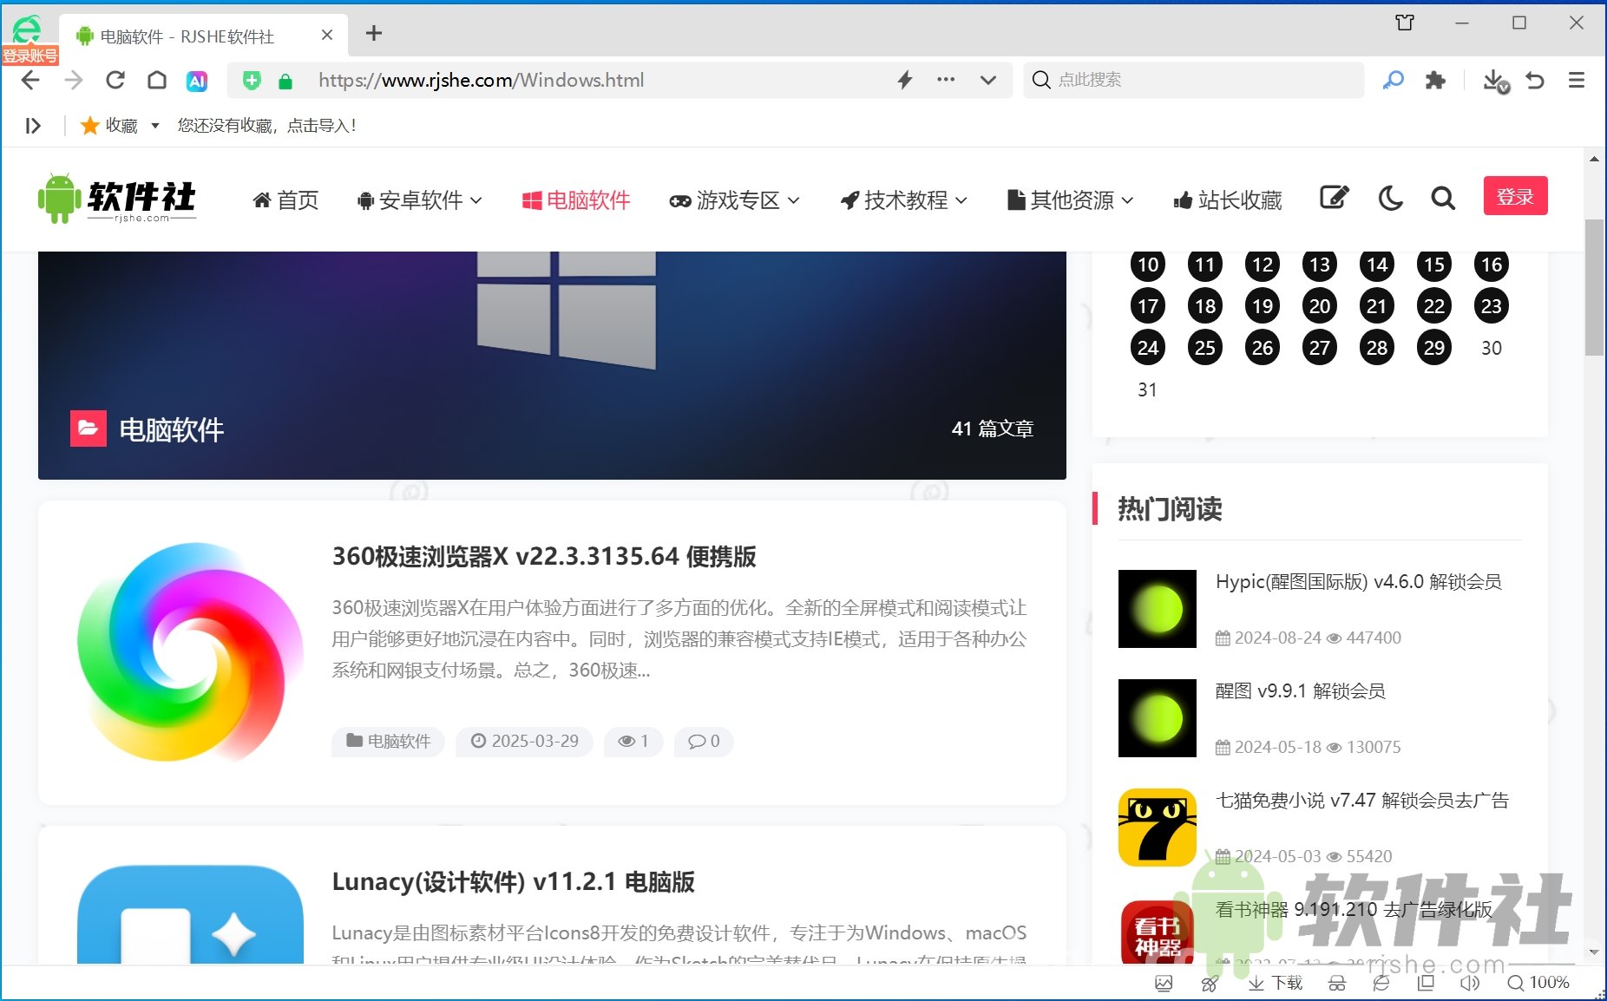Click the 电脑软件 category tag under 360 article
The width and height of the screenshot is (1607, 1001).
point(388,741)
